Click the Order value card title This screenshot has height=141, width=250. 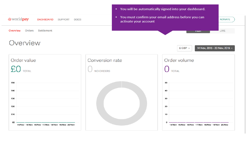coord(24,60)
